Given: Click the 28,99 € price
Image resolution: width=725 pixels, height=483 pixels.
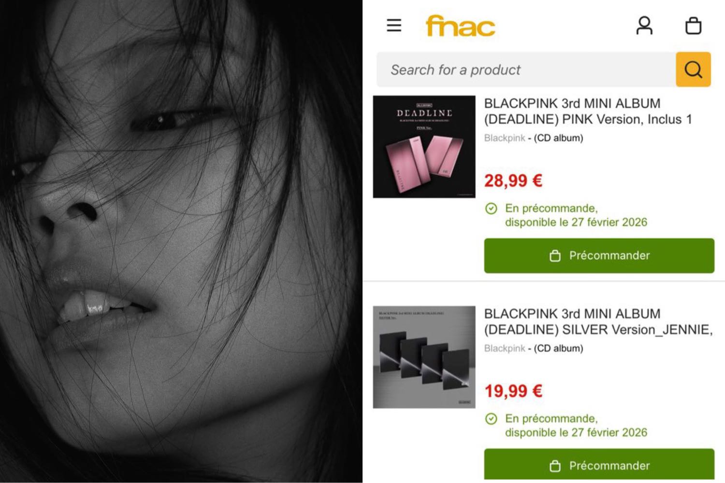Looking at the screenshot, I should 513,181.
